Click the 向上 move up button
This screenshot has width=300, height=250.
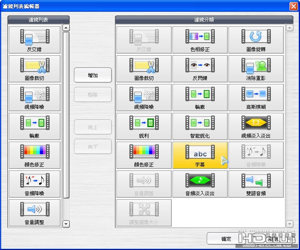tap(93, 127)
